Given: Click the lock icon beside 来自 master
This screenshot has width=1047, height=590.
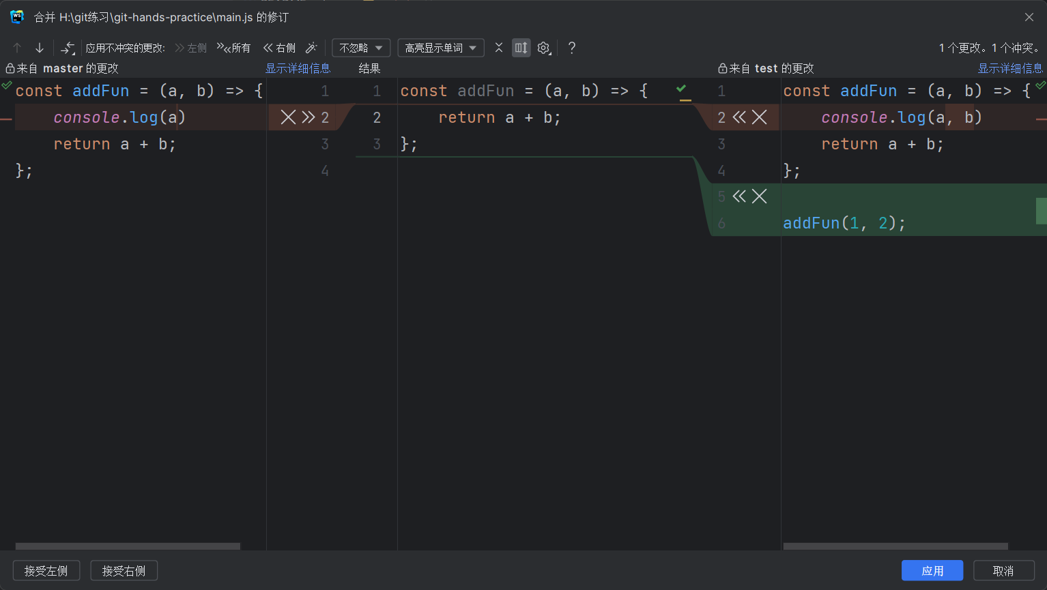Looking at the screenshot, I should tap(10, 68).
